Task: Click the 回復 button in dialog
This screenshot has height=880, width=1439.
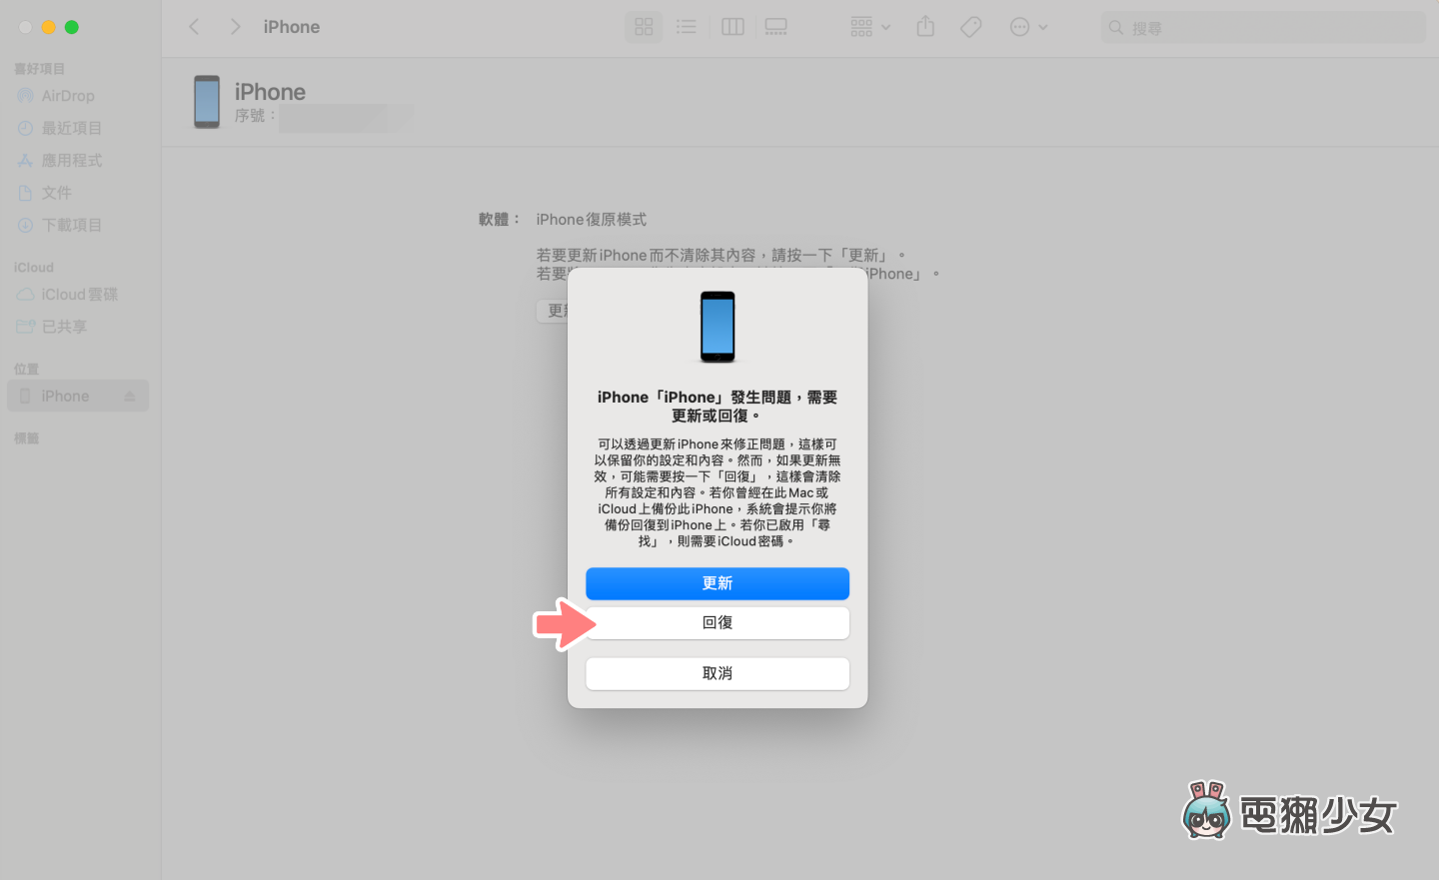Action: pos(718,622)
